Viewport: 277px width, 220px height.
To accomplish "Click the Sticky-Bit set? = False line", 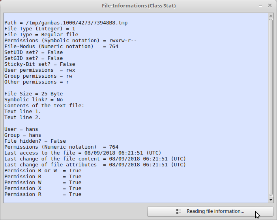I will click(x=39, y=64).
